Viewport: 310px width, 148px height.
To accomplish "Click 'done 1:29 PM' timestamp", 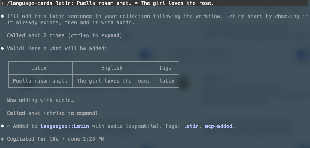I will point(86,139).
